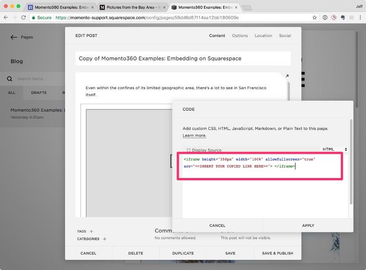Screen dimensions: 366x270
Task: Click the Search items field
Action: tap(32, 79)
